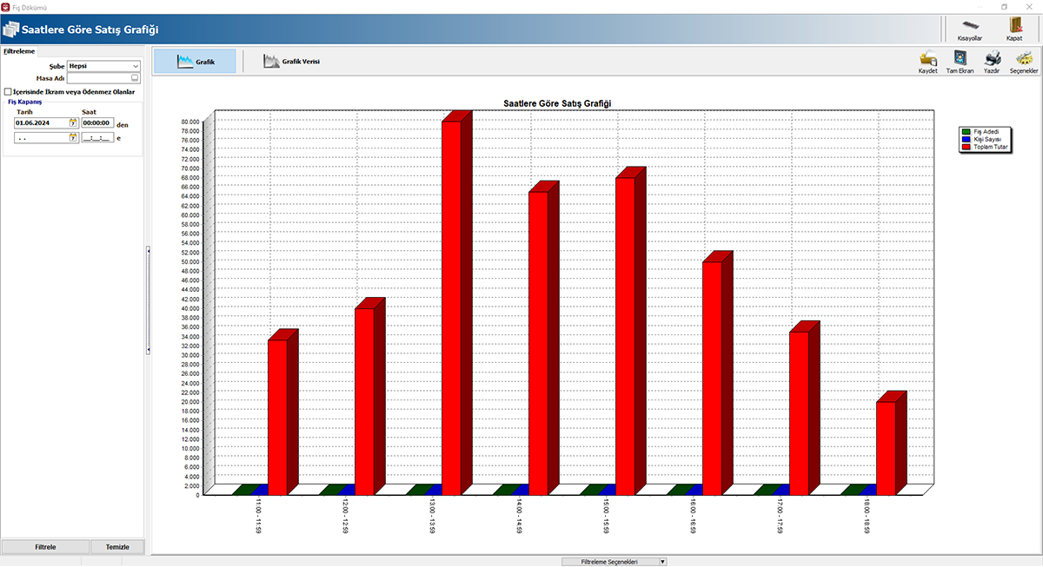
Task: Open calendar picker for empty end date
Action: click(x=73, y=138)
